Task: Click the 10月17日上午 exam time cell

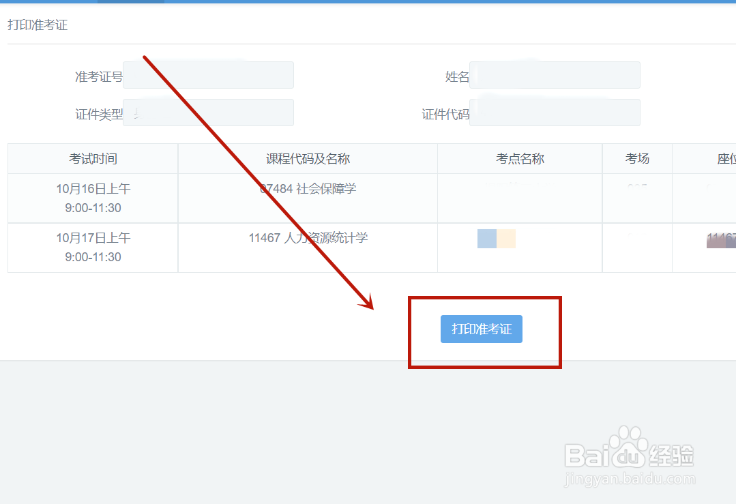Action: click(93, 248)
